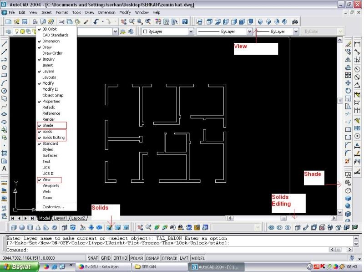Open the Format menu
The height and width of the screenshot is (272, 364).
click(x=62, y=13)
